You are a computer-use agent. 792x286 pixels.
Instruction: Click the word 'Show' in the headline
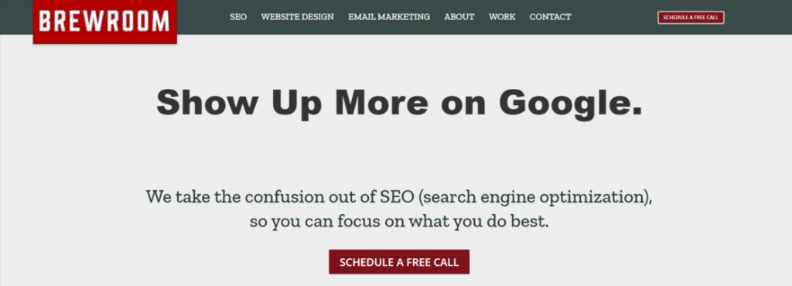coord(207,102)
